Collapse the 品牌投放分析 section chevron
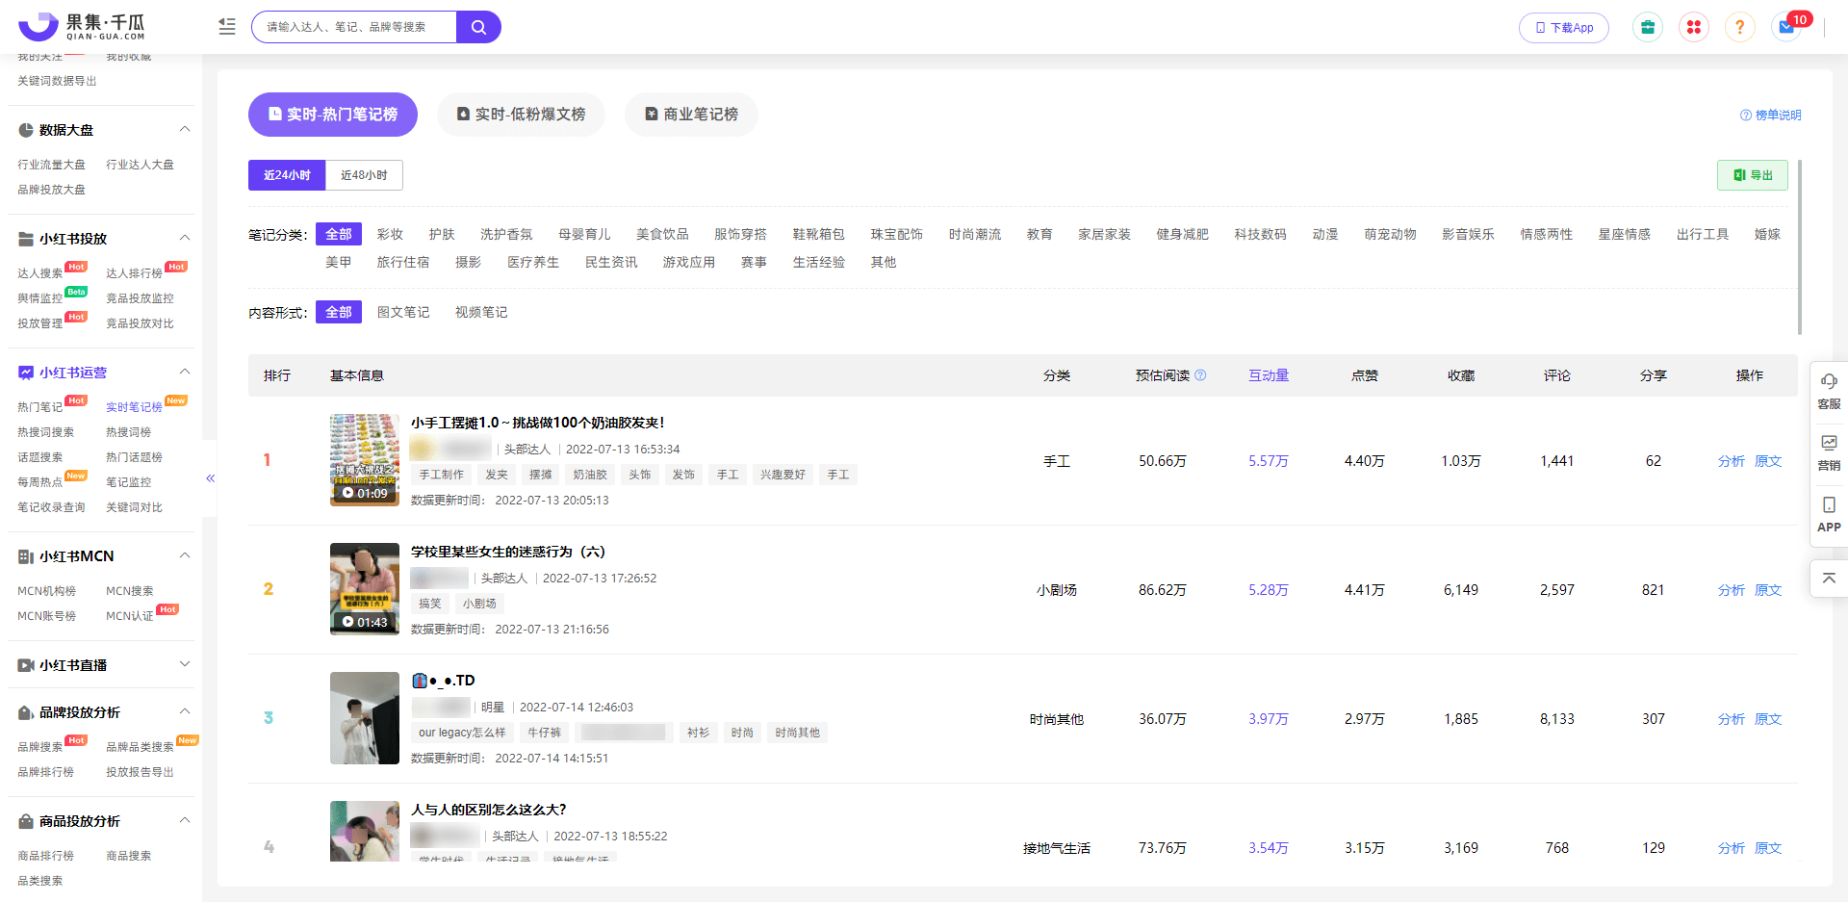1848x902 pixels. [x=185, y=711]
